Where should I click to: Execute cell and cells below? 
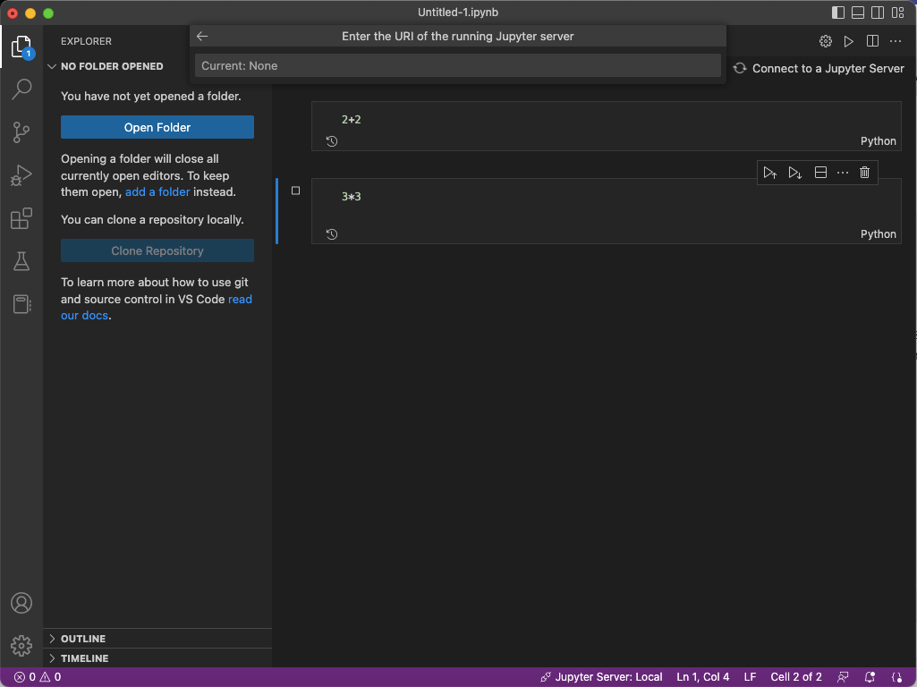click(795, 172)
